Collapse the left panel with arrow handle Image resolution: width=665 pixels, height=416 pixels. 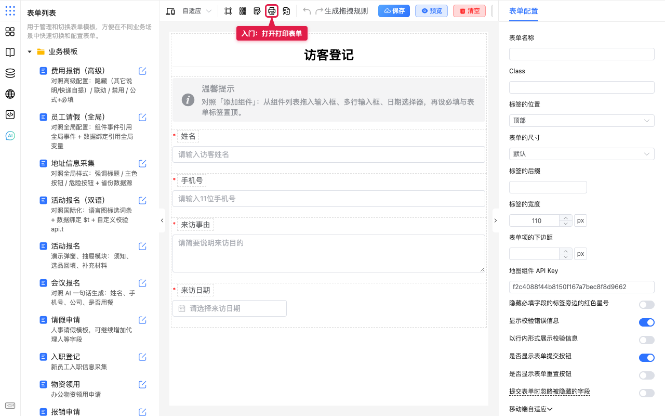tap(162, 220)
